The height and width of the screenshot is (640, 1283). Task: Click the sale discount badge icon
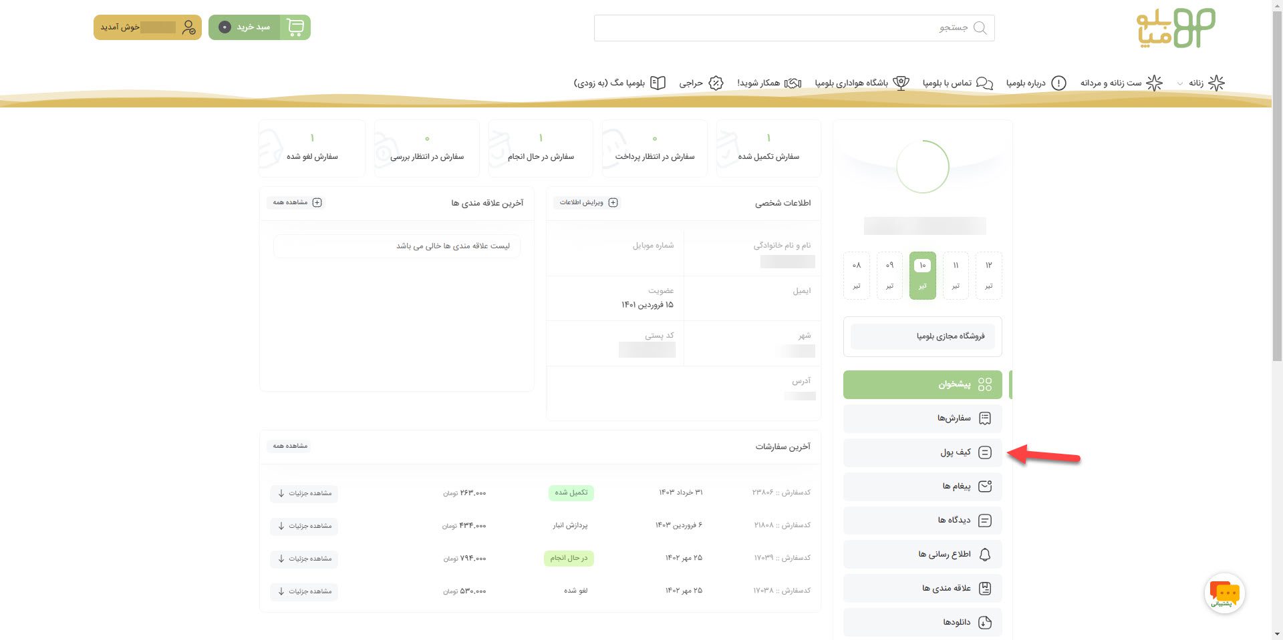(x=716, y=83)
